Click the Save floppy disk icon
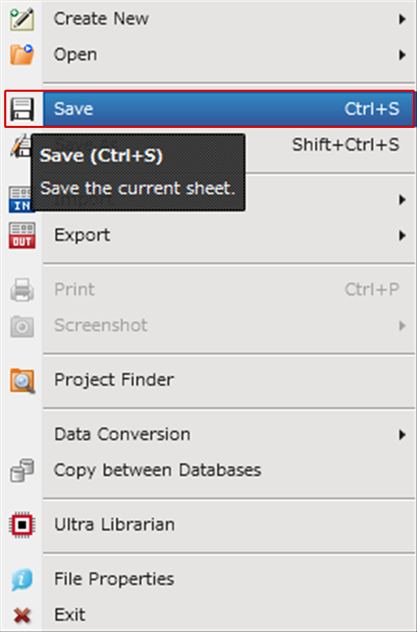Viewport: 417px width, 632px height. coord(22,109)
